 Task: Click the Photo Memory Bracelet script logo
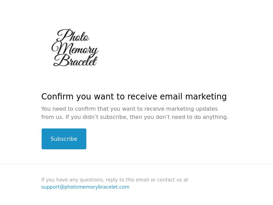point(75,47)
